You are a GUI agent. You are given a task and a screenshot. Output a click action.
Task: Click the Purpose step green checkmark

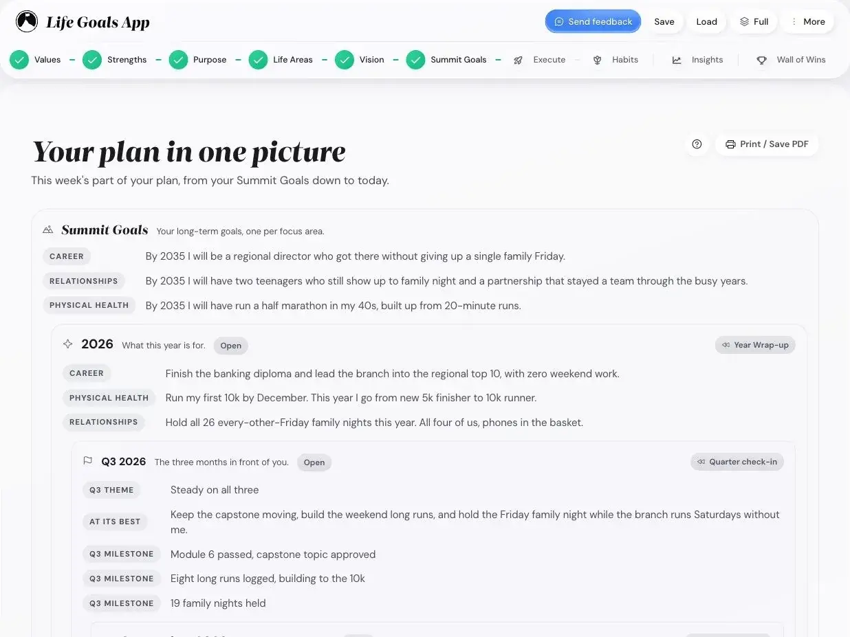pos(178,60)
